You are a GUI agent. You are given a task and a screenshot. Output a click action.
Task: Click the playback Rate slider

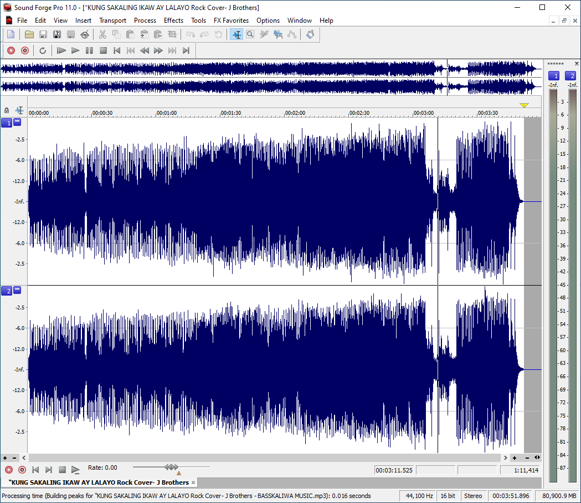(x=171, y=467)
